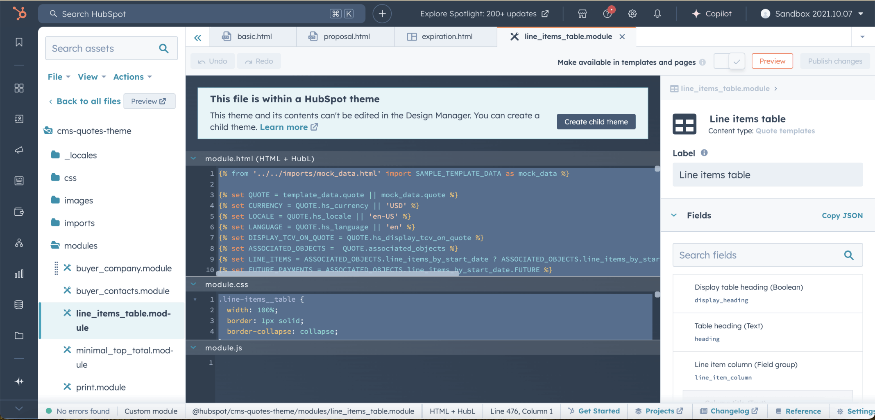Viewport: 875px width, 420px height.
Task: Click Create child theme button
Action: [596, 122]
